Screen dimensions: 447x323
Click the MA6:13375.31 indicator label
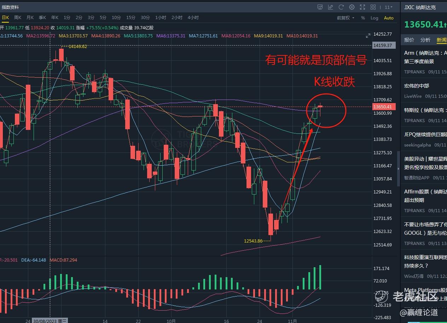[171, 36]
